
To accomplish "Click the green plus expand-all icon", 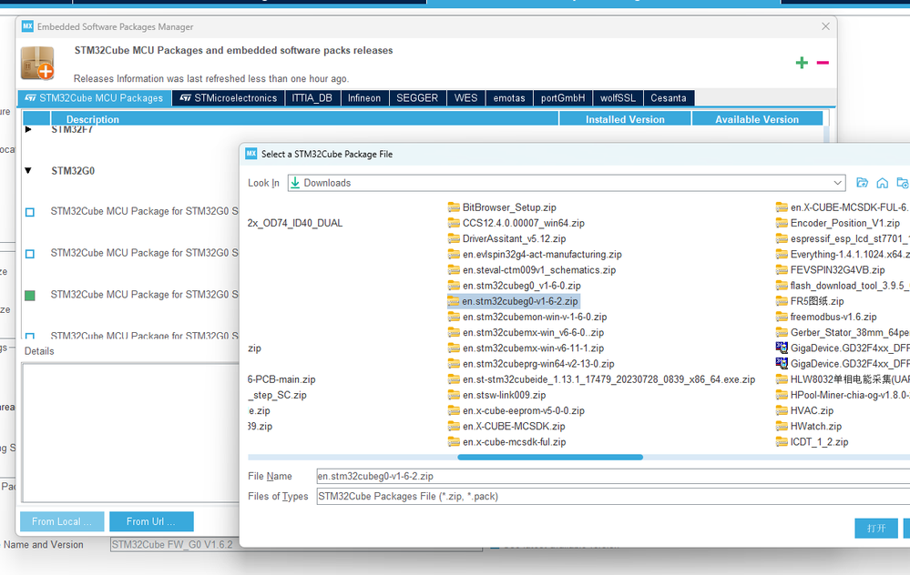I will 802,63.
